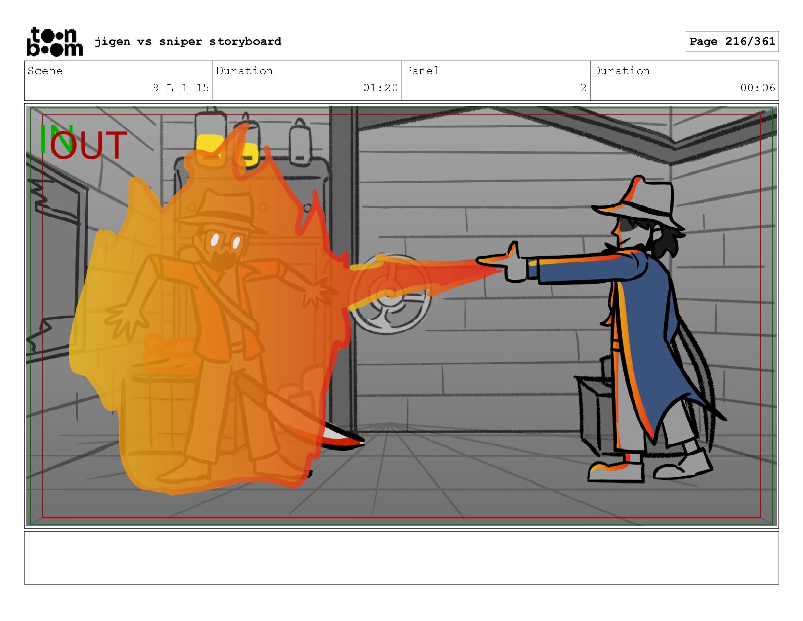Click the empty notes box below the panel
The width and height of the screenshot is (803, 621).
401,558
